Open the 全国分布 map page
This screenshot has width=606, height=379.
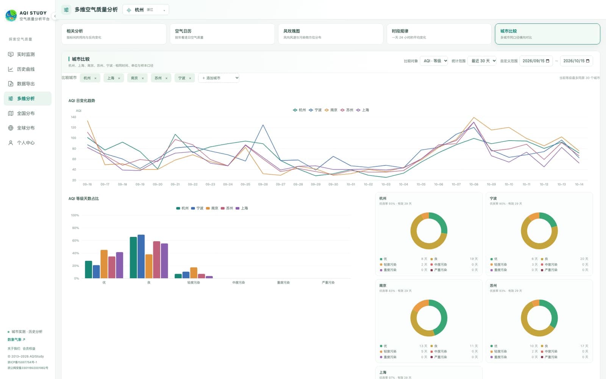pyautogui.click(x=27, y=113)
